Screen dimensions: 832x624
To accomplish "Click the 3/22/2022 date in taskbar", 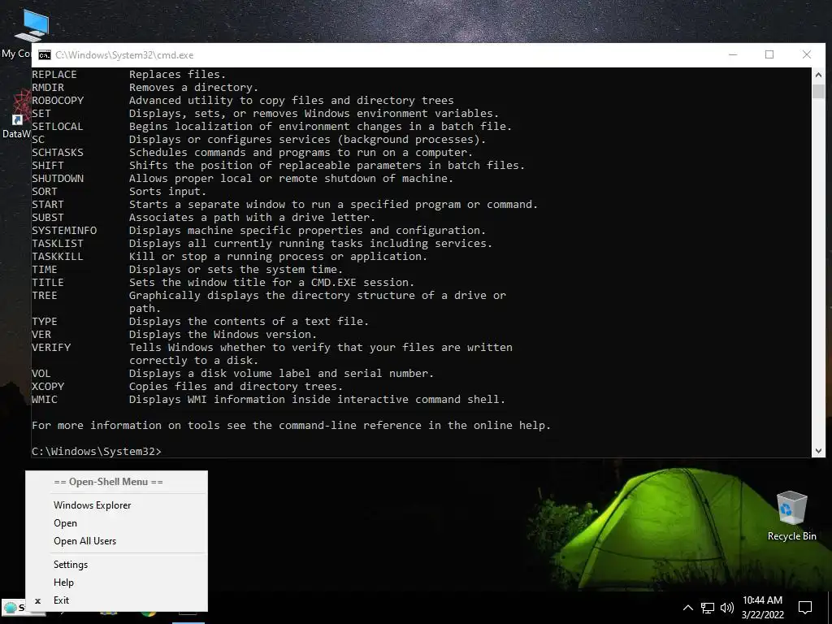I will tap(762, 615).
